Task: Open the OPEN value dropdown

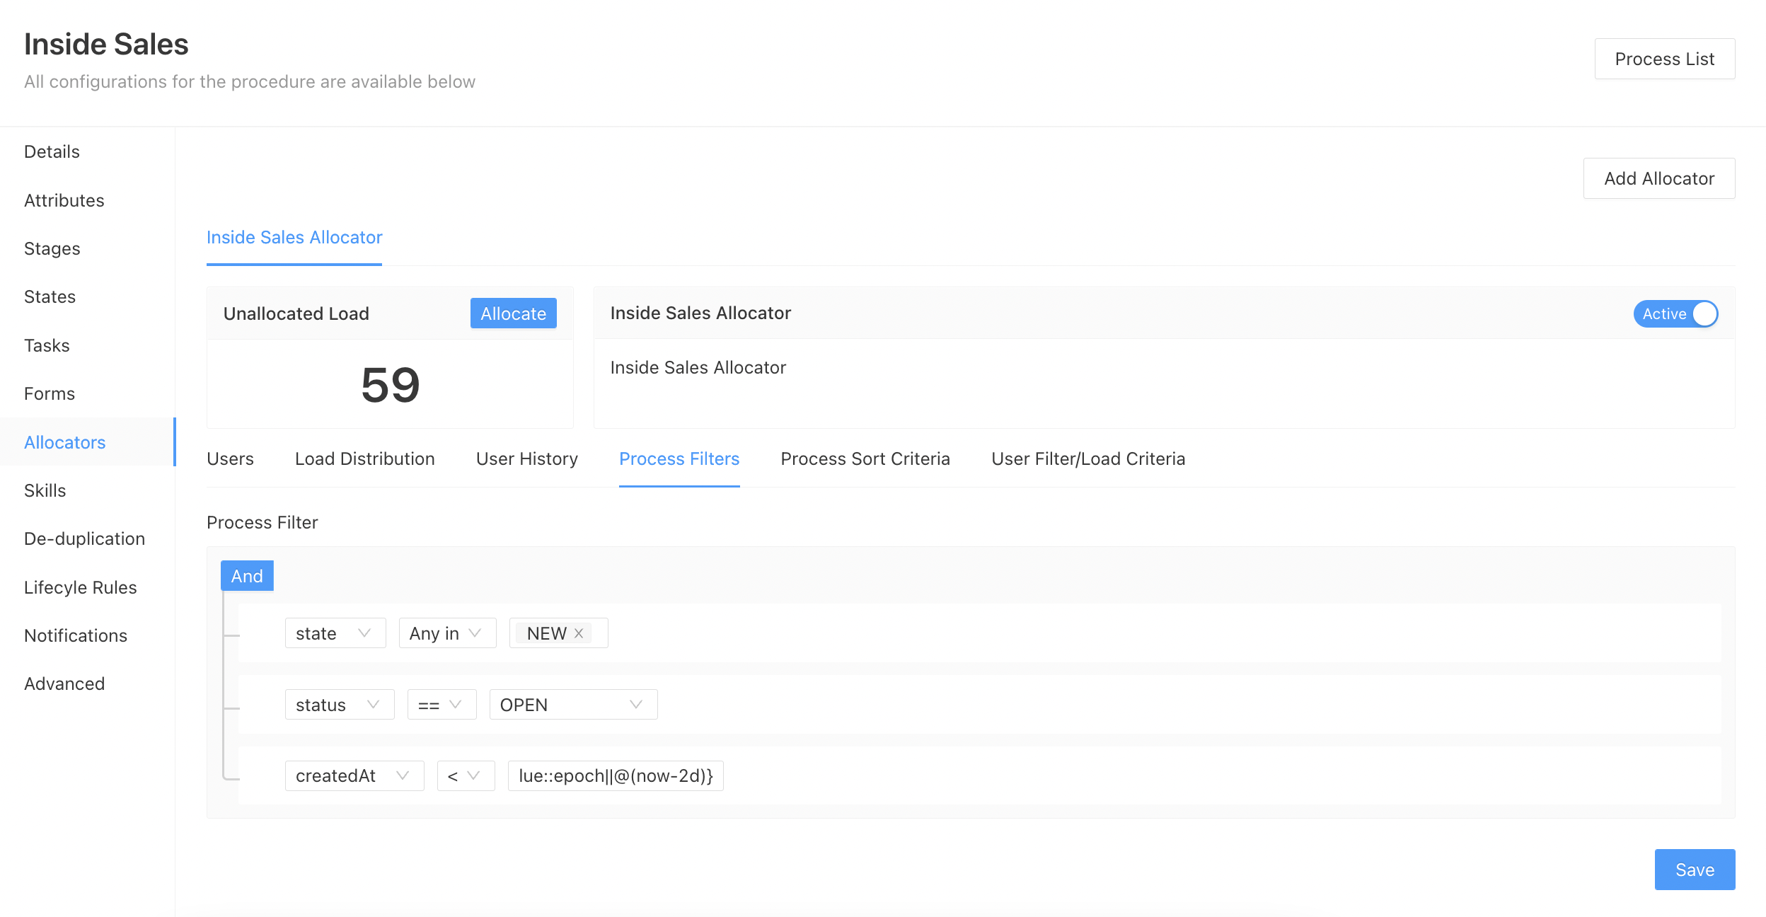Action: (572, 705)
